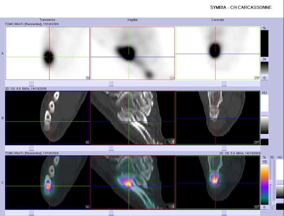The height and width of the screenshot is (216, 284).
Task: Click slice number 121 in row A sagittal
Action: 172,78
